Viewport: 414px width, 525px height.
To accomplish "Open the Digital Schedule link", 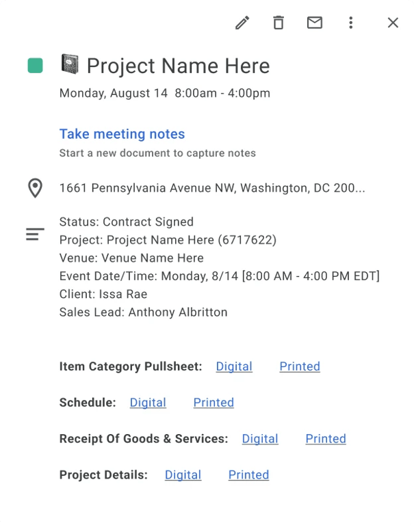I will (x=148, y=403).
